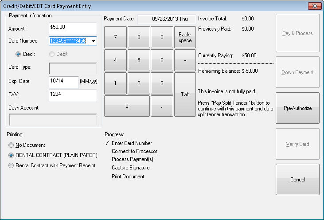Cancel the card payment entry
324x220 pixels.
click(297, 180)
